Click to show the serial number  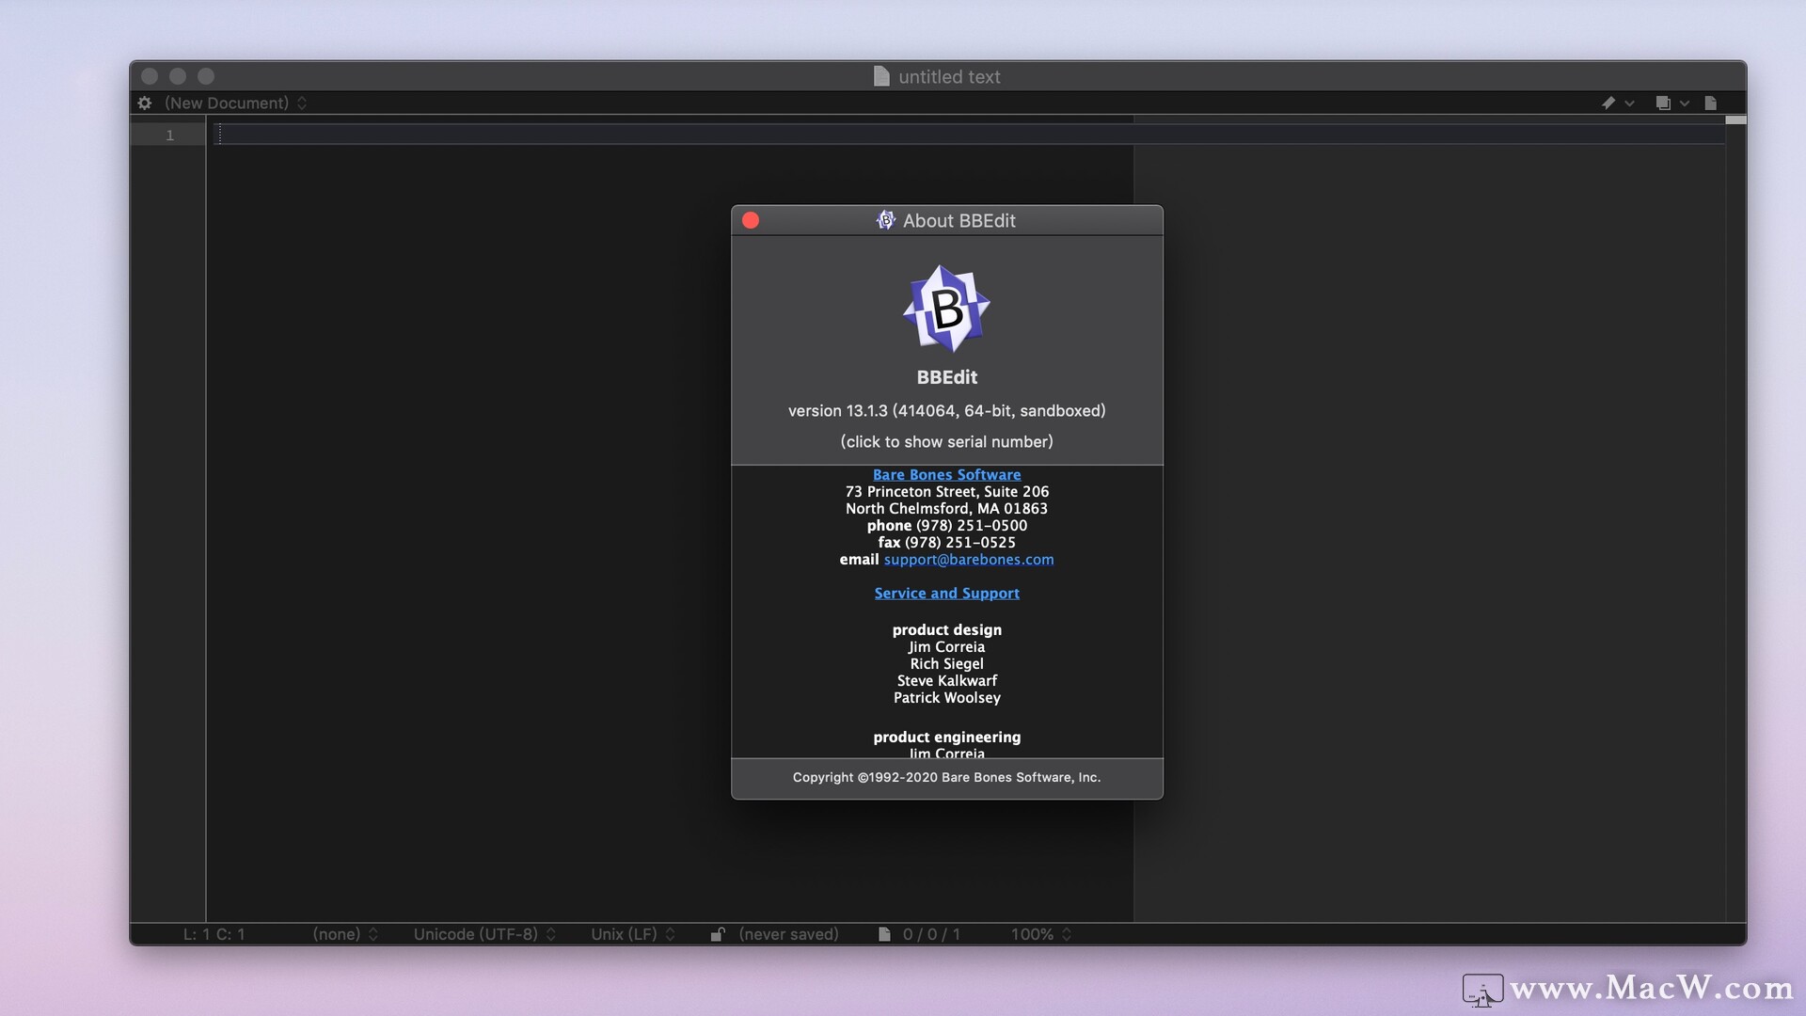click(x=946, y=441)
